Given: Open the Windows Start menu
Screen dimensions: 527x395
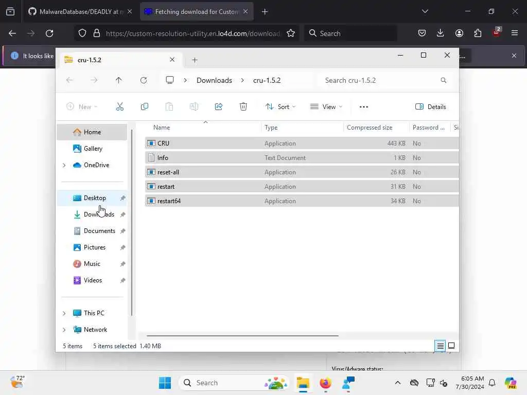Looking at the screenshot, I should point(165,383).
